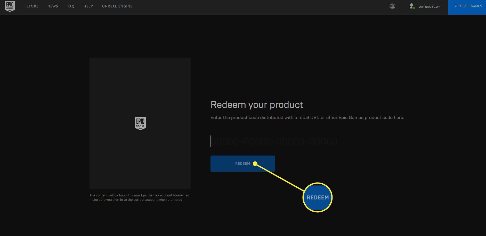Click the product image placeholder card
The height and width of the screenshot is (236, 486).
pyautogui.click(x=140, y=123)
